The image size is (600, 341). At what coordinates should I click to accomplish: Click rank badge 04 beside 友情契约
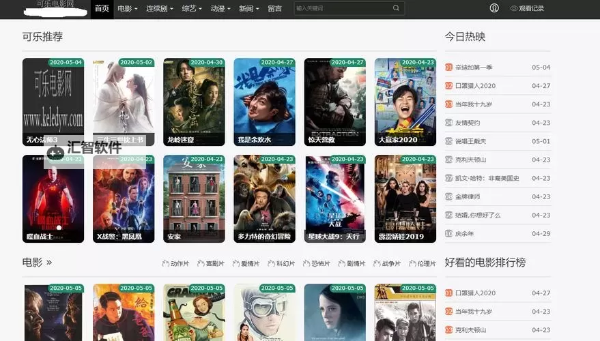coord(449,123)
